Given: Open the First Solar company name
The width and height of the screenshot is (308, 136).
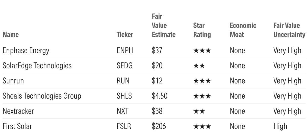Looking at the screenshot, I should point(17,126).
